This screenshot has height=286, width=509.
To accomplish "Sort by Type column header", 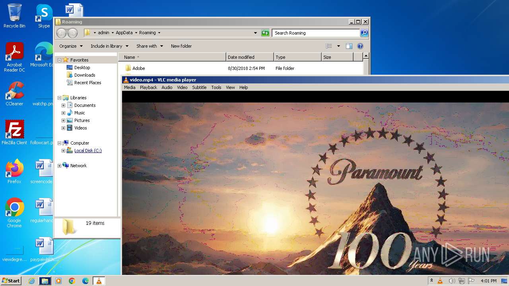I will pyautogui.click(x=297, y=57).
